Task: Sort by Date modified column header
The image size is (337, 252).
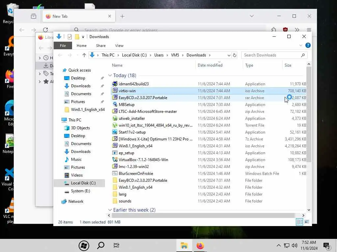Action: pyautogui.click(x=219, y=65)
